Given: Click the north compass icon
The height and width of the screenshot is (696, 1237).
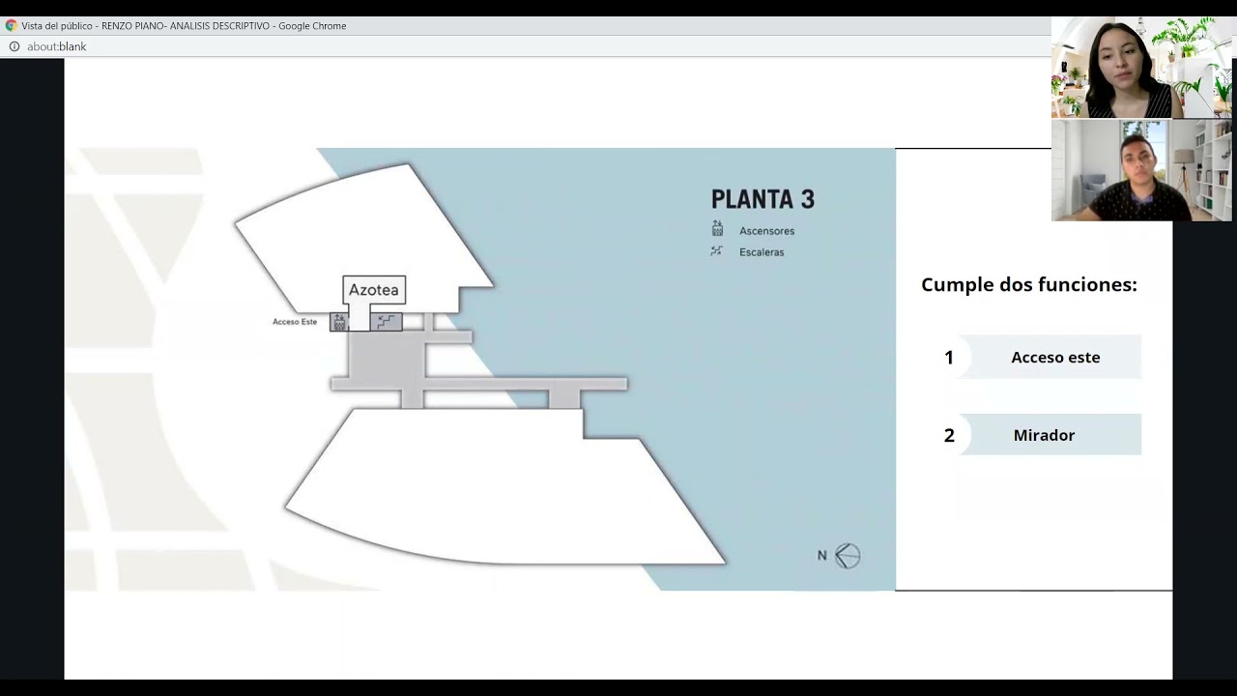Looking at the screenshot, I should 848,556.
